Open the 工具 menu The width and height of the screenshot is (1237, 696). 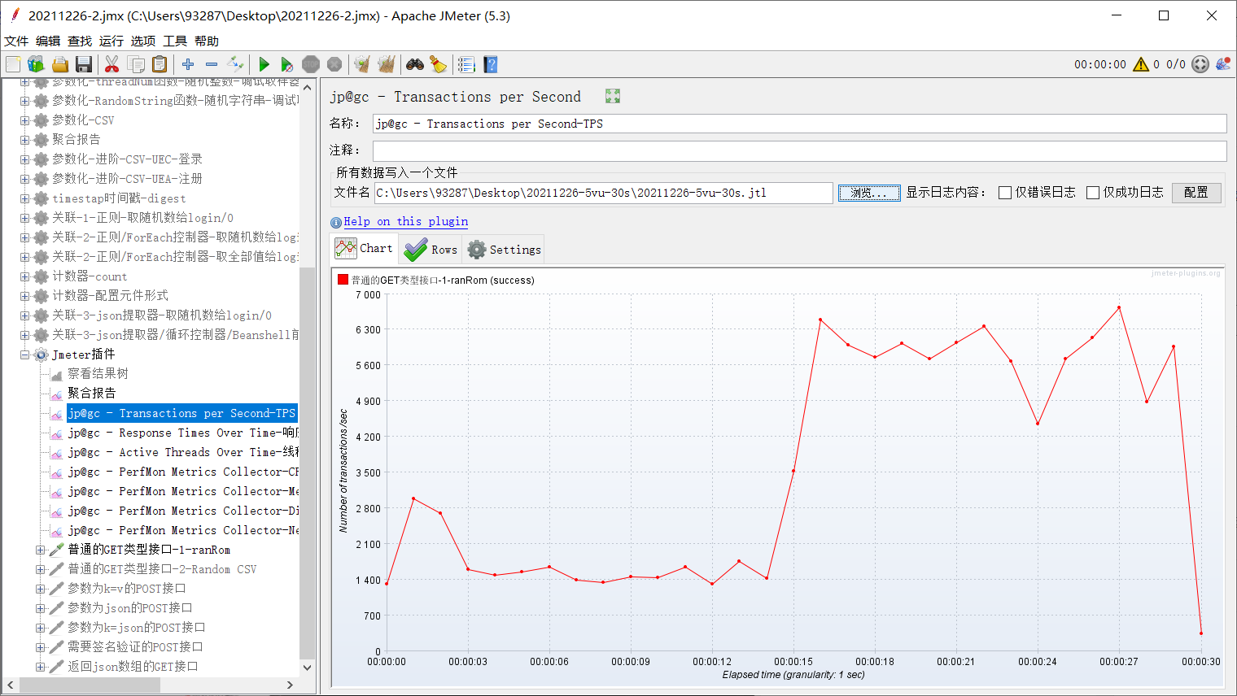pos(175,41)
